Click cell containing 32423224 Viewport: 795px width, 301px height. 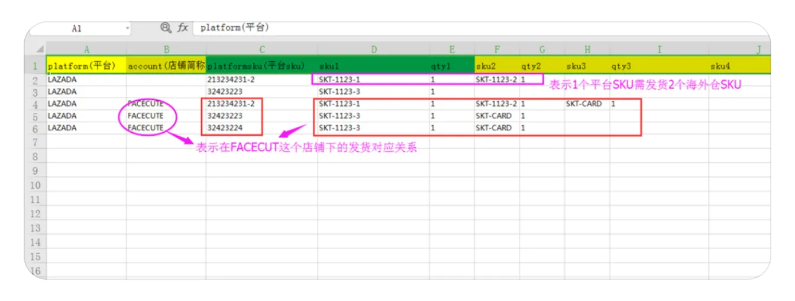click(233, 127)
